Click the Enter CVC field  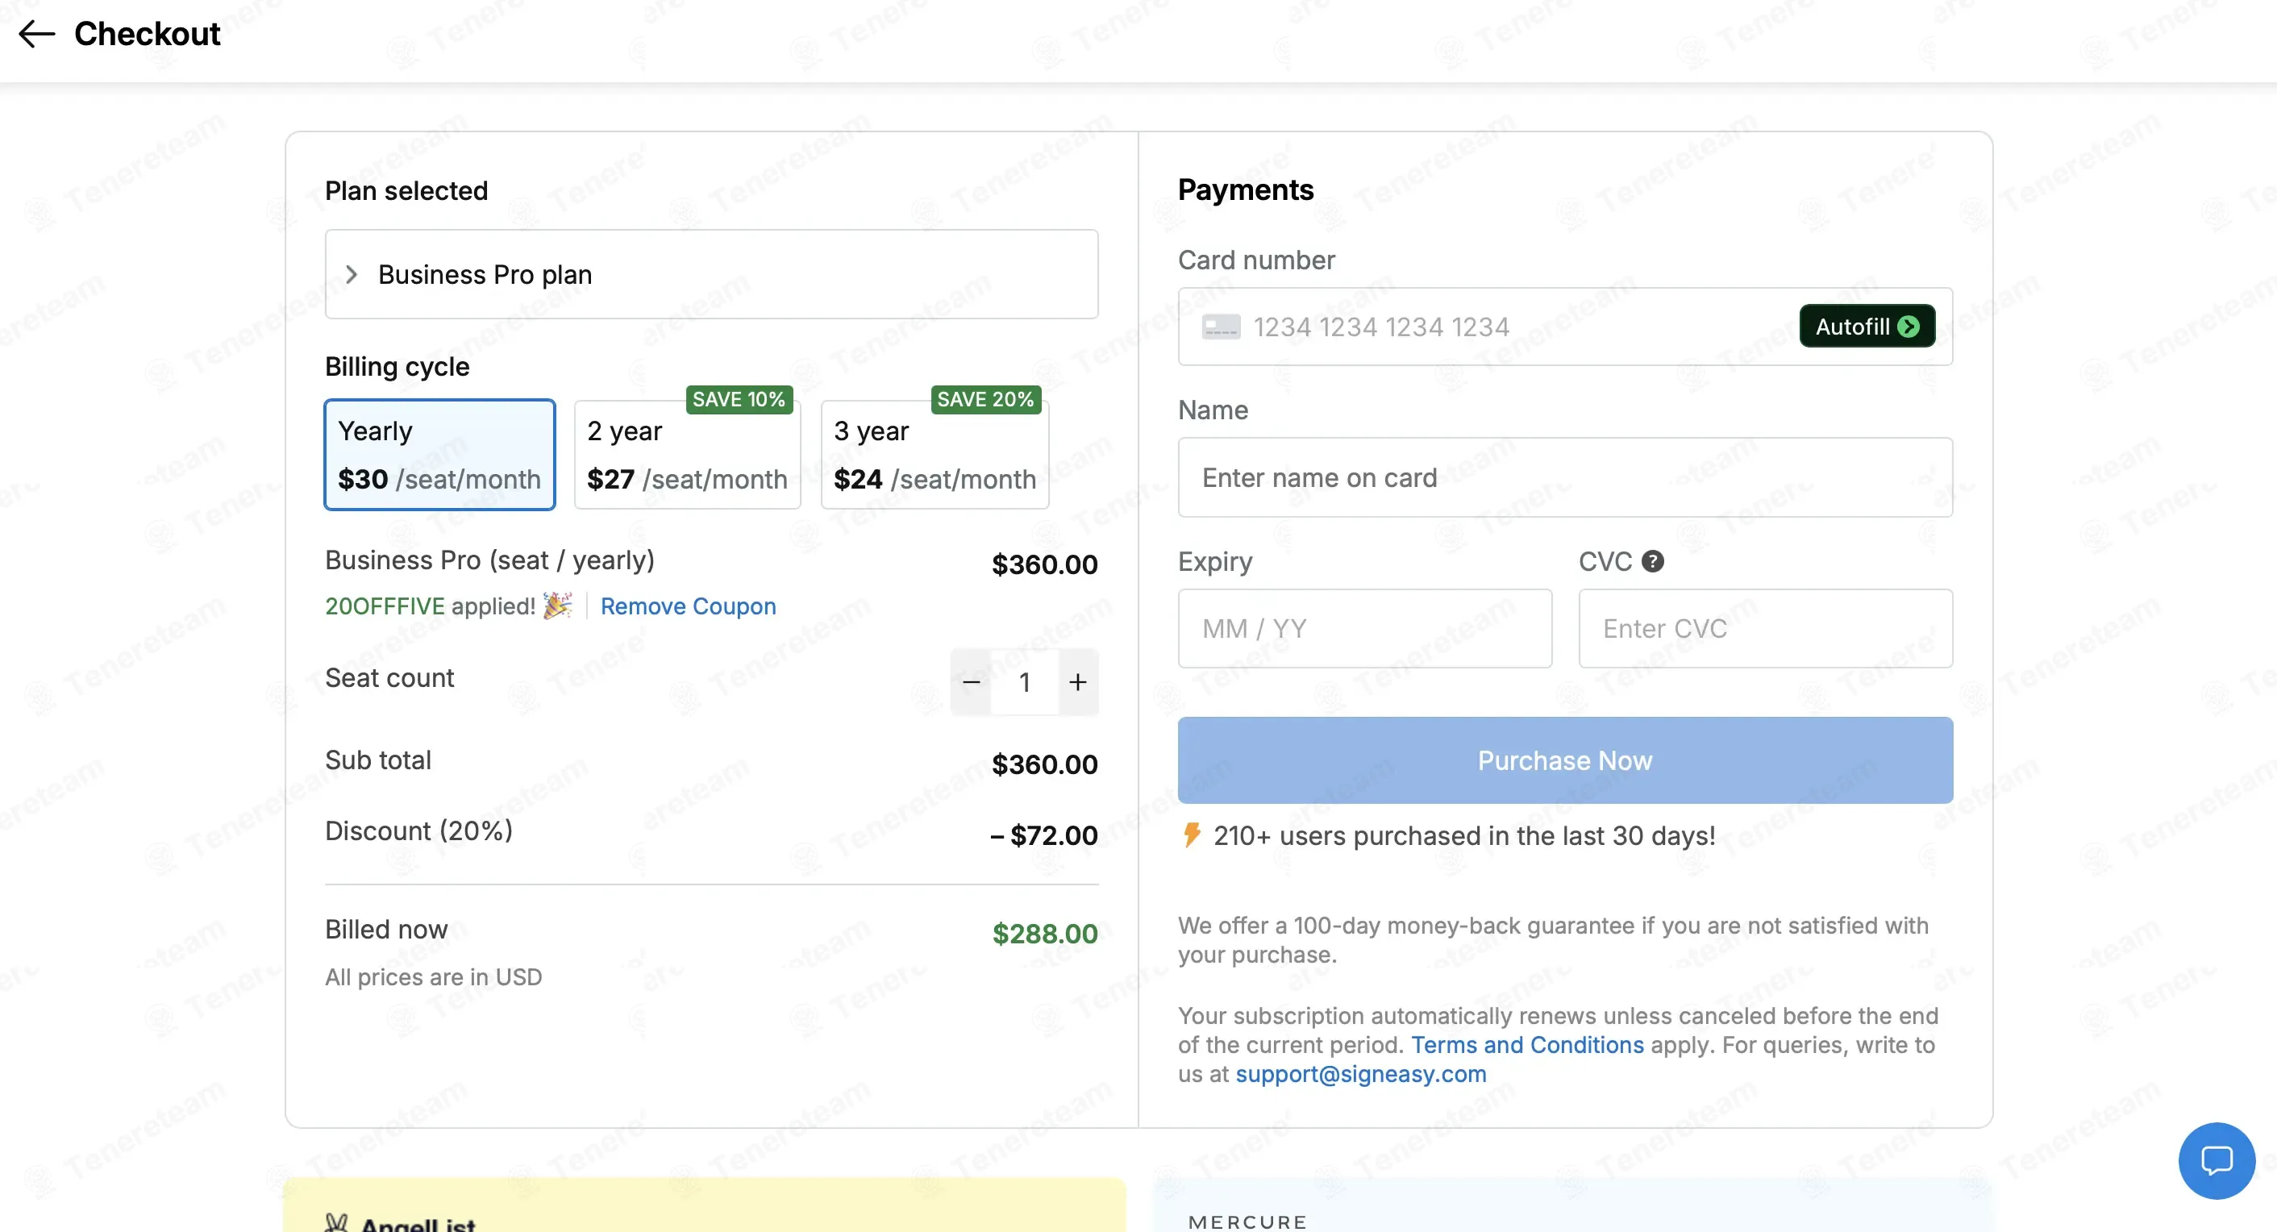[x=1765, y=628]
